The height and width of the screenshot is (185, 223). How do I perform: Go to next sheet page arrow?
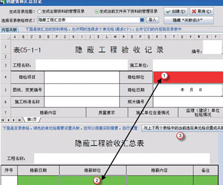tap(14, 120)
